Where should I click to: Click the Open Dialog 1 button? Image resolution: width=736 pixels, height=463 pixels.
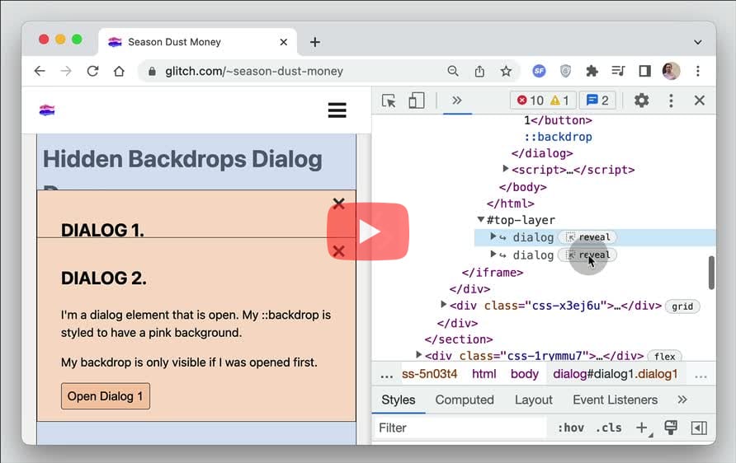coord(106,396)
